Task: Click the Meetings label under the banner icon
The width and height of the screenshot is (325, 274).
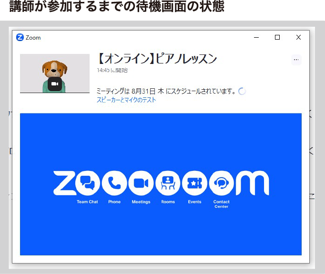Action: pyautogui.click(x=141, y=202)
